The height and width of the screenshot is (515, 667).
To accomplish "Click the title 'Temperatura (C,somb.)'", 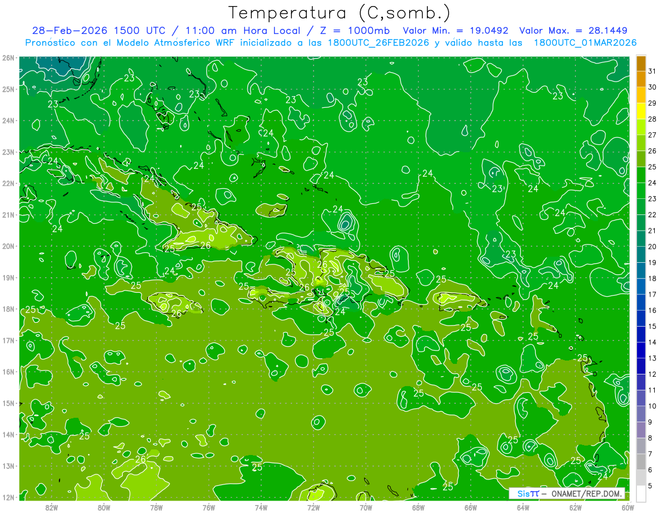I will tap(340, 13).
